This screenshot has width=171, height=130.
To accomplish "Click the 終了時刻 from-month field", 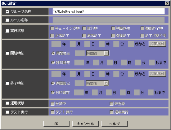I will coord(73,74).
